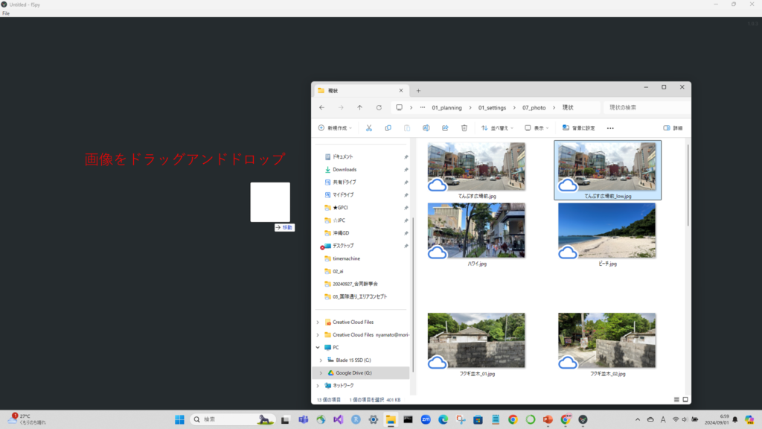Go up one folder with the up arrow
Screen dimensions: 762x429
click(359, 107)
